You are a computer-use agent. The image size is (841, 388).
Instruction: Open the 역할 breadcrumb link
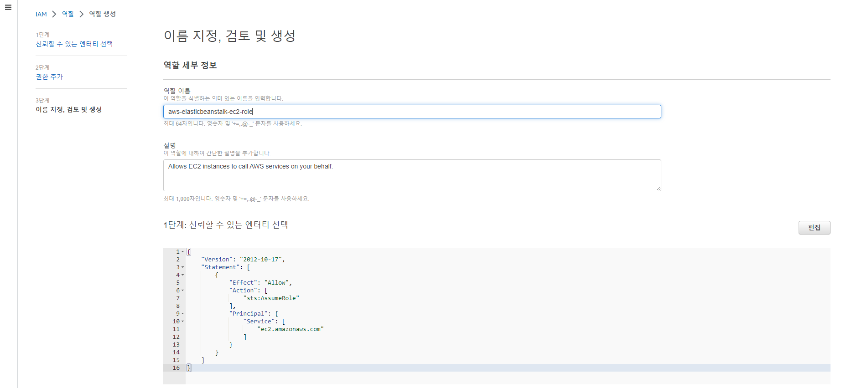pos(68,14)
